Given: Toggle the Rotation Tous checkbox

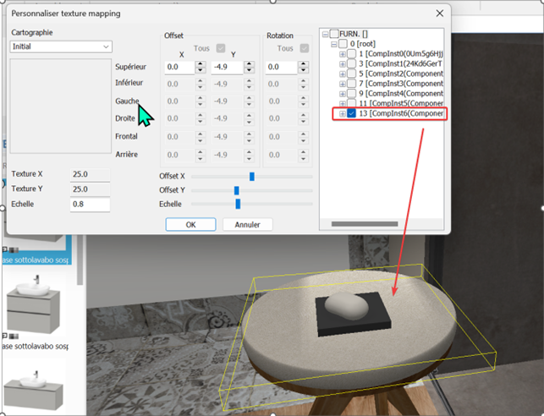Looking at the screenshot, I should point(305,48).
